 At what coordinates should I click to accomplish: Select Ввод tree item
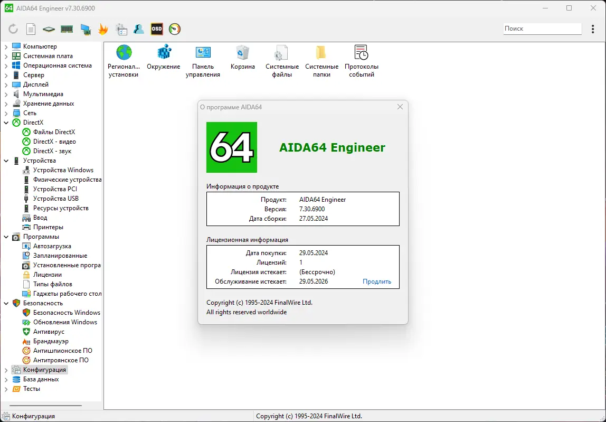click(40, 218)
